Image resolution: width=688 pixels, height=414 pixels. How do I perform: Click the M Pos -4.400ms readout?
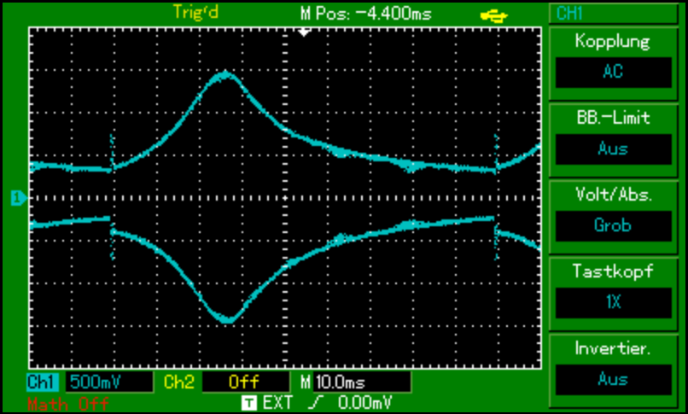(366, 14)
